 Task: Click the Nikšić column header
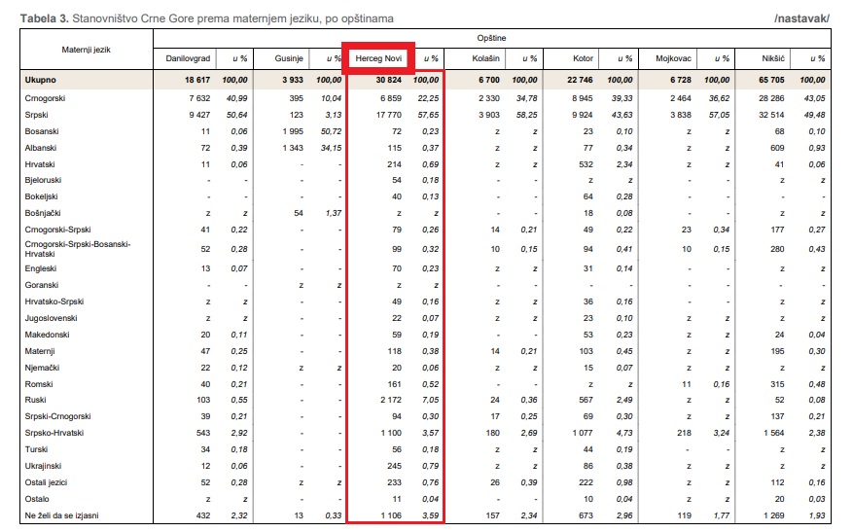tap(774, 59)
